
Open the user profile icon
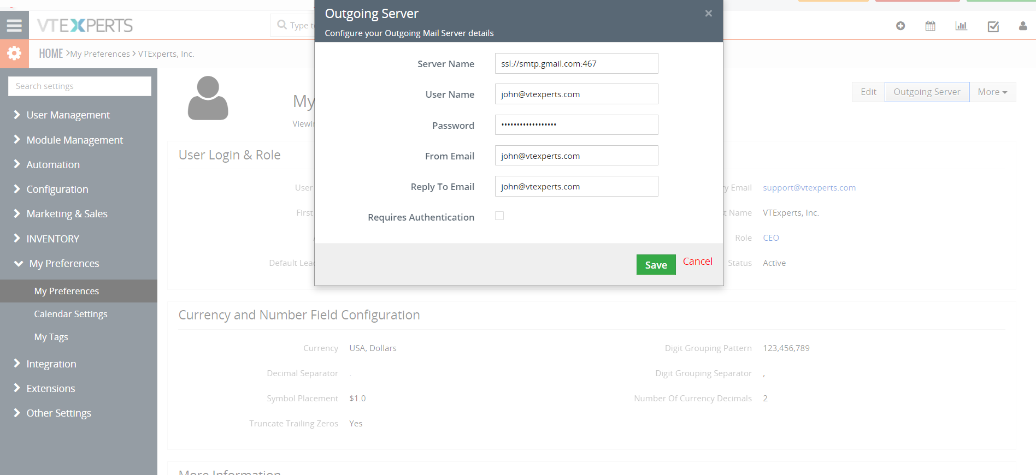coord(1023,26)
